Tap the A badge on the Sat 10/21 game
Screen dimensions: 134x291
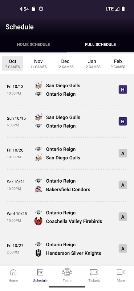tap(123, 185)
